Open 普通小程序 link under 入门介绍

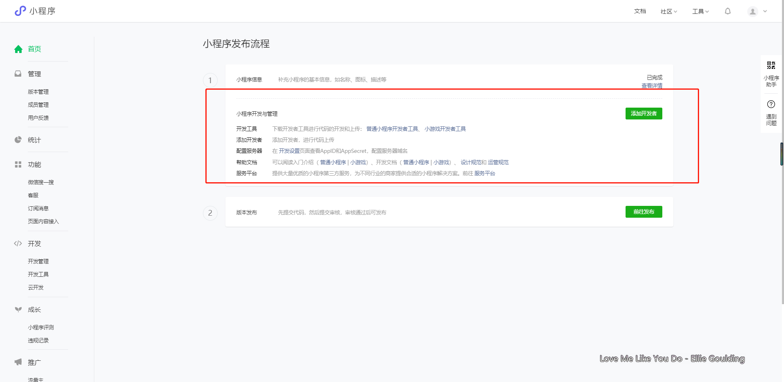click(x=333, y=162)
